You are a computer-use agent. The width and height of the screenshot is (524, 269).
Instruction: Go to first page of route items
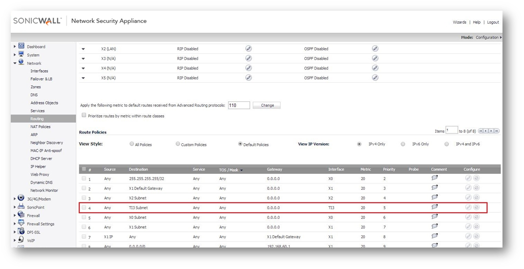pyautogui.click(x=481, y=131)
